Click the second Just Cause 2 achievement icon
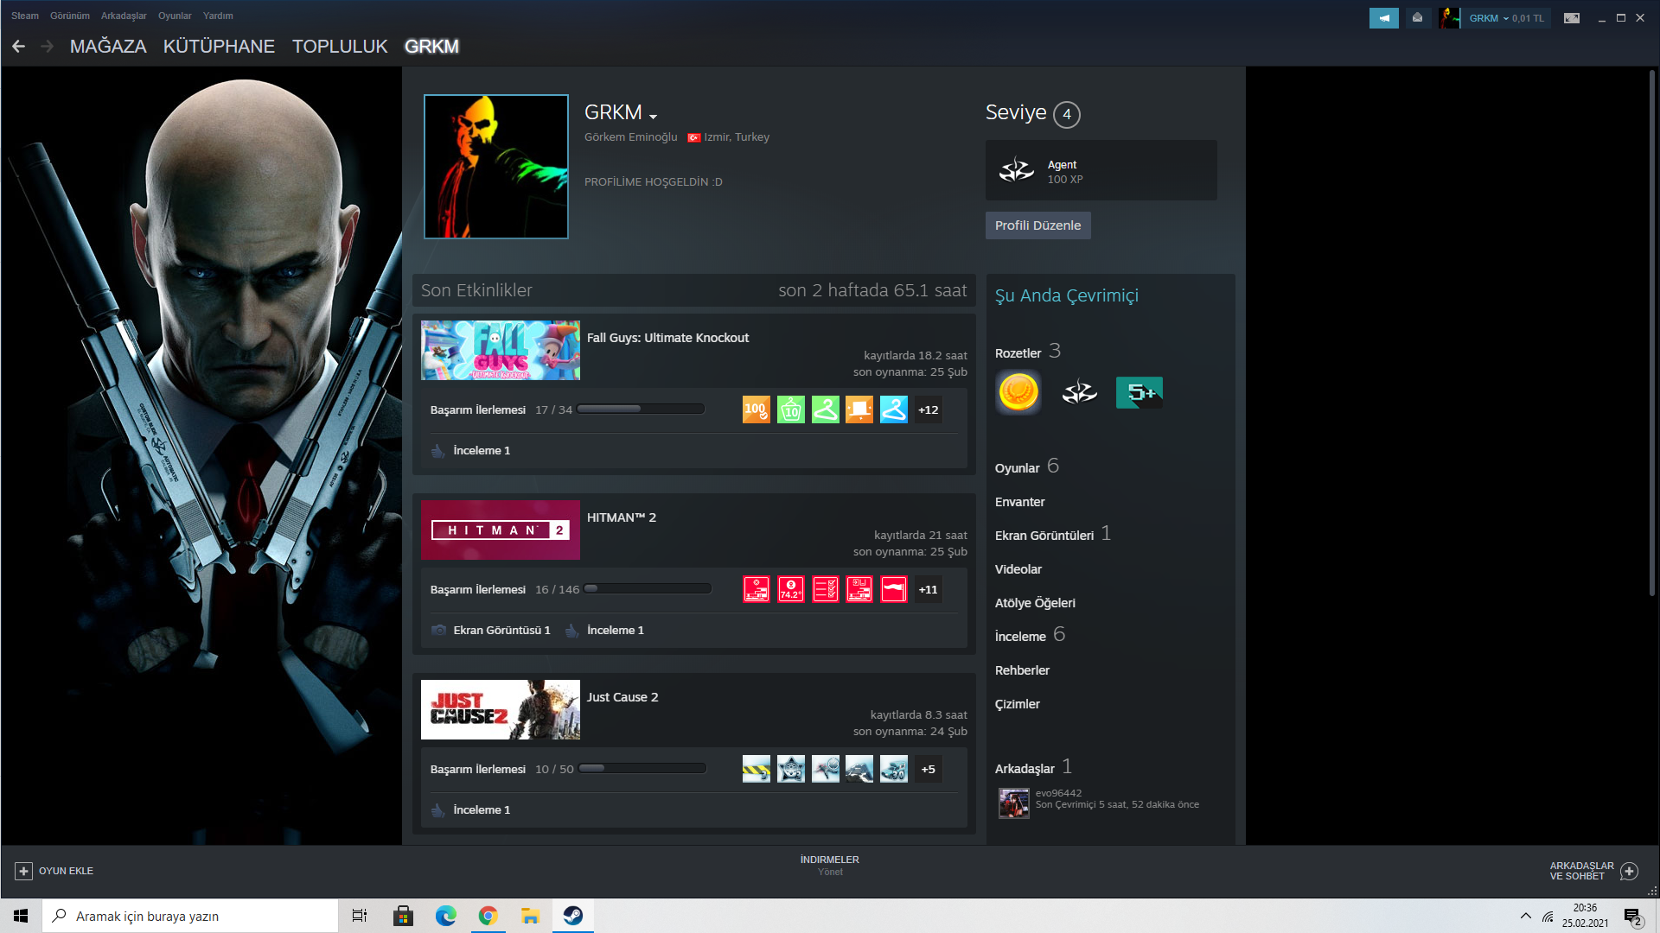This screenshot has width=1660, height=933. click(791, 769)
